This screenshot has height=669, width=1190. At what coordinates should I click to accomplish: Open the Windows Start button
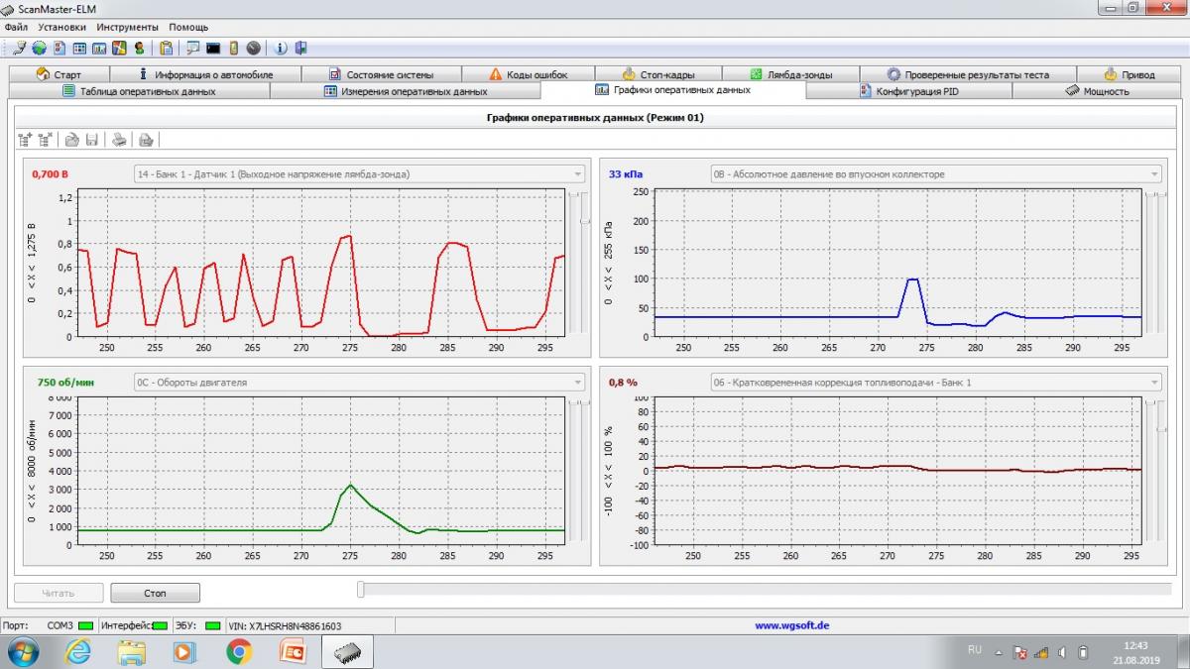pos(22,652)
